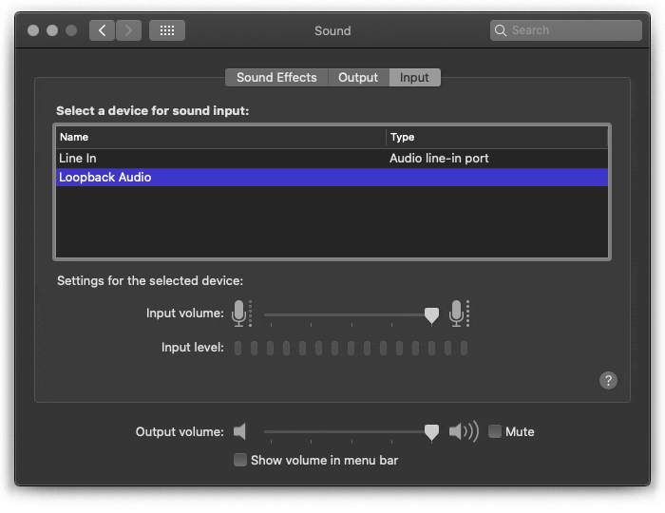Switch to the Output tab

coord(358,78)
